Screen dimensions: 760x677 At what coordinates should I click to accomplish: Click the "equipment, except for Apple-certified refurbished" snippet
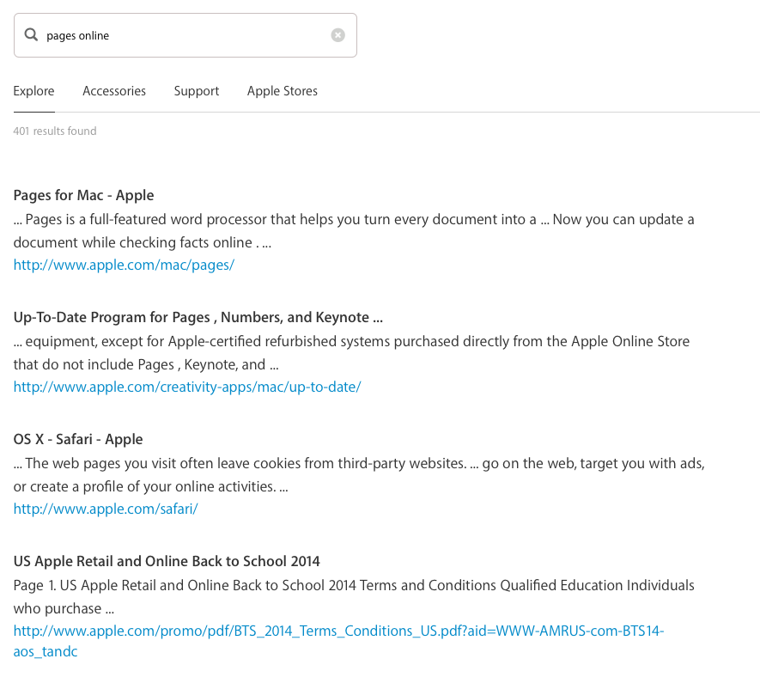(x=351, y=353)
